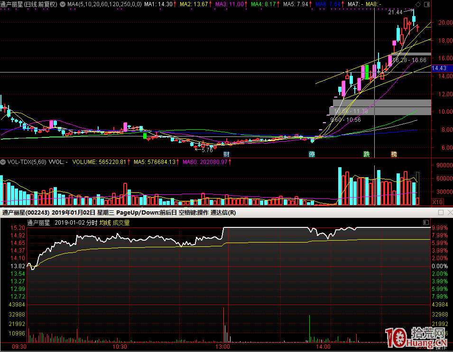Open the VOL-TDX indicator dropdown arrow
Screen dimensions: 453x352
click(x=4, y=162)
